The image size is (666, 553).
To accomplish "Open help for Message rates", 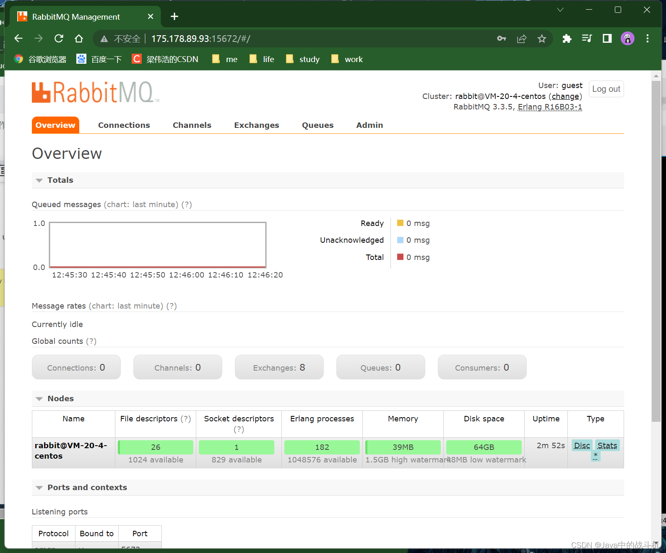I will [172, 306].
